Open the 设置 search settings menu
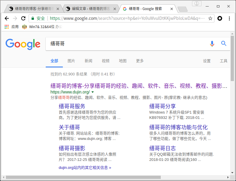The height and width of the screenshot is (181, 236). 207,61
